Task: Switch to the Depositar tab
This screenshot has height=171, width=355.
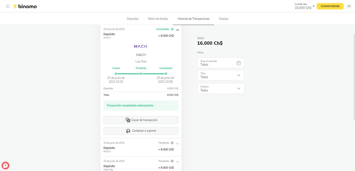Action: point(133,19)
